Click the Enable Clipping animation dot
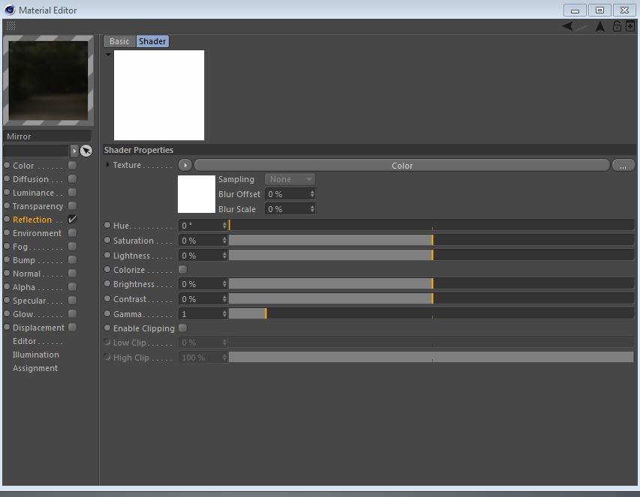Viewport: 640px width, 497px height. [x=107, y=328]
